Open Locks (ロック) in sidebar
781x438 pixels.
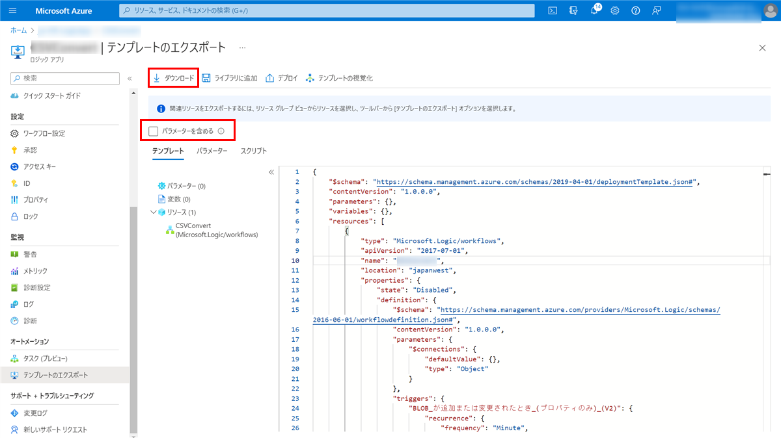[x=31, y=216]
